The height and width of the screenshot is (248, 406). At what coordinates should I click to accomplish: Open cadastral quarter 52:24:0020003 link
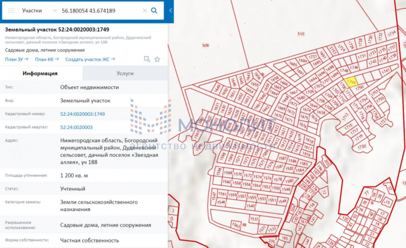76,128
